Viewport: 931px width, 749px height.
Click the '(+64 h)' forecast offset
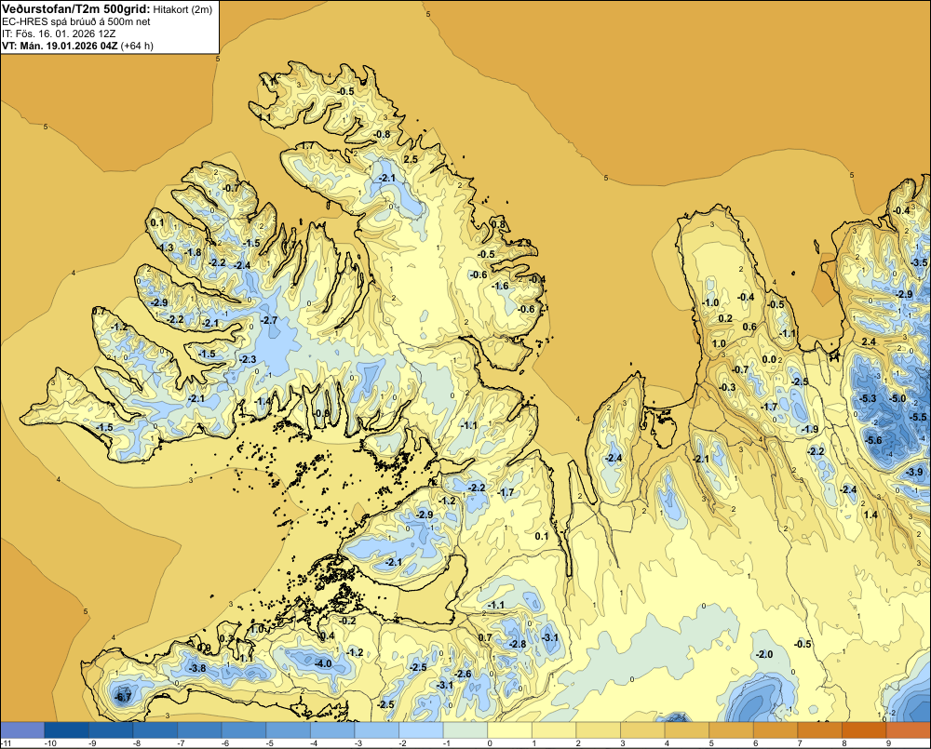tap(137, 46)
